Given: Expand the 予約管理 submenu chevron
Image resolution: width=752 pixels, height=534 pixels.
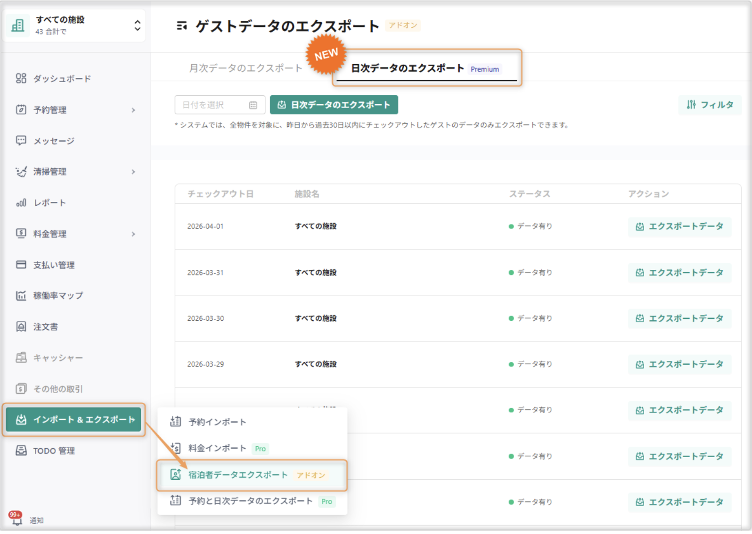Looking at the screenshot, I should coord(133,110).
